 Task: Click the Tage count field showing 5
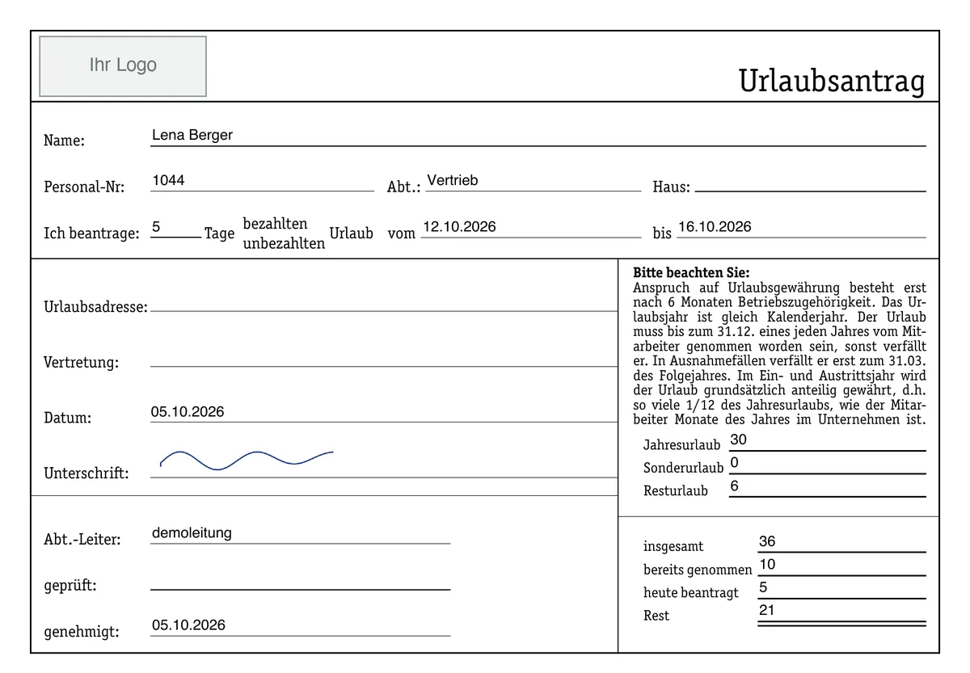(x=175, y=228)
